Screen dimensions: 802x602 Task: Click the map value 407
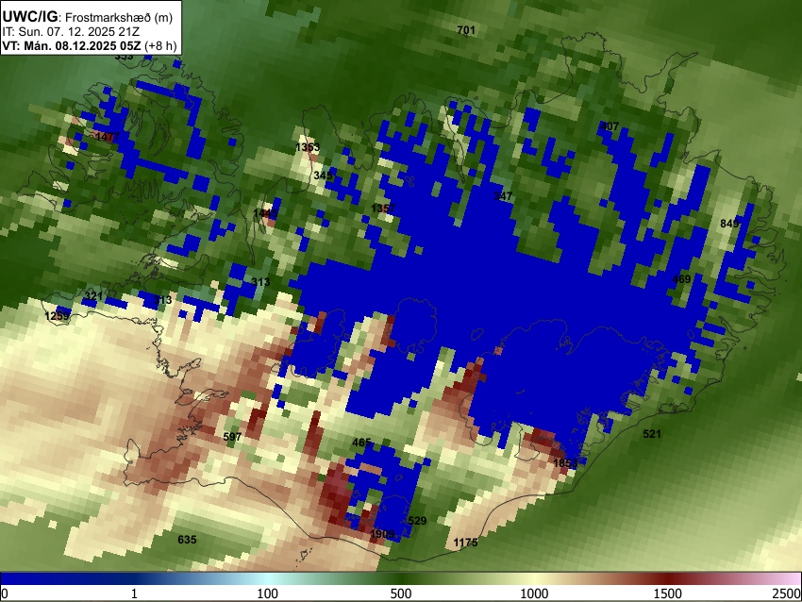pos(610,125)
